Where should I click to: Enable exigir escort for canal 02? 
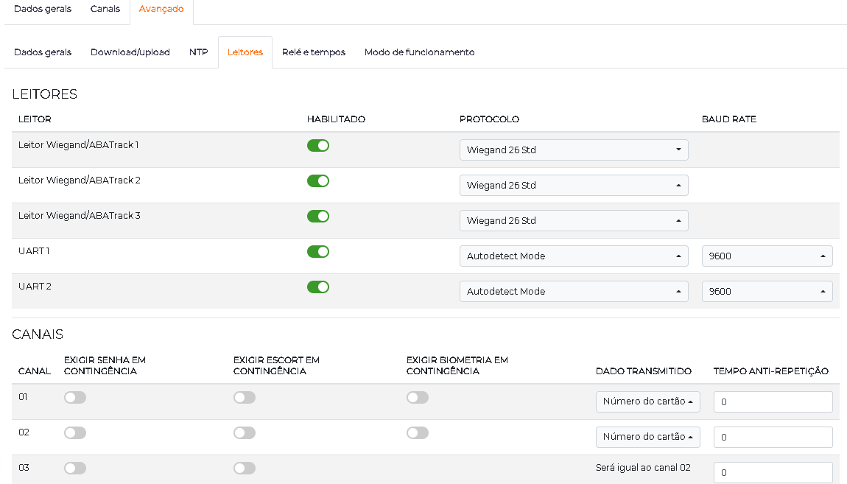coord(245,432)
